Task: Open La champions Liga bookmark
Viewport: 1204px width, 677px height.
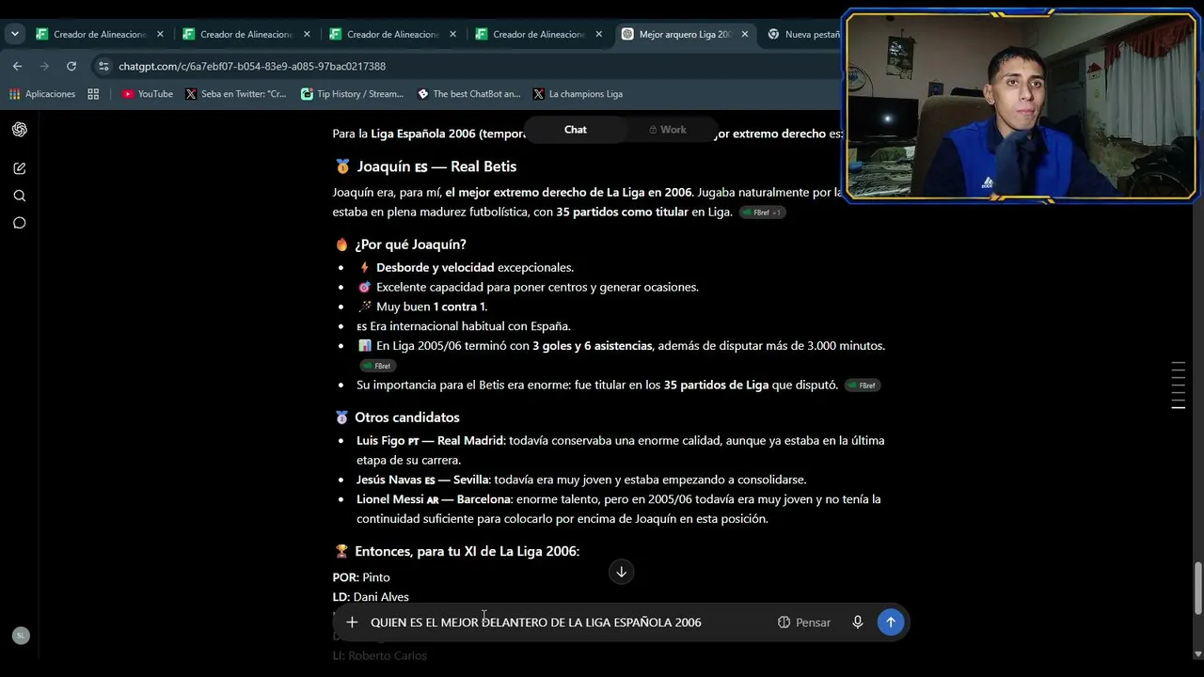Action: point(578,94)
